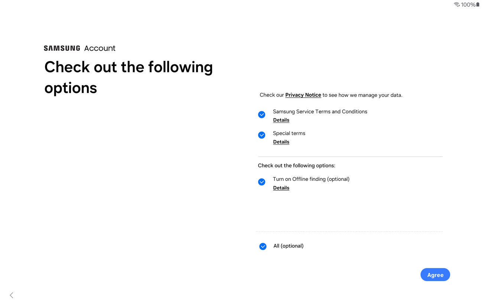Tap the 100% battery percentage text
The image size is (487, 304).
click(x=468, y=5)
